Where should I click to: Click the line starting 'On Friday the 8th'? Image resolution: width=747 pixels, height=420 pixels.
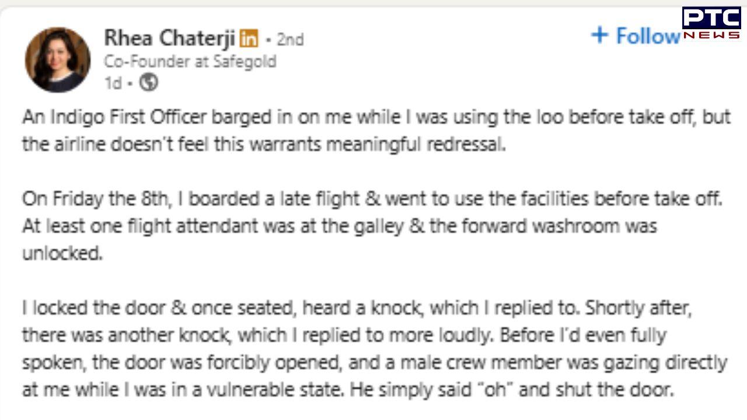(x=372, y=198)
